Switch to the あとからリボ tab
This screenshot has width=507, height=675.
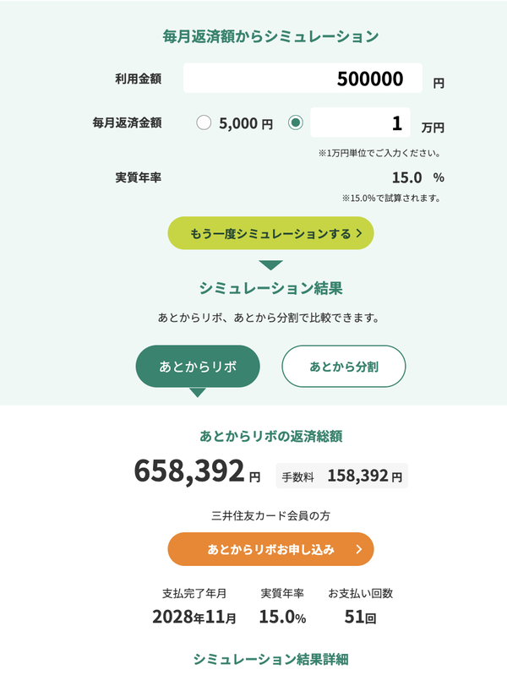198,367
